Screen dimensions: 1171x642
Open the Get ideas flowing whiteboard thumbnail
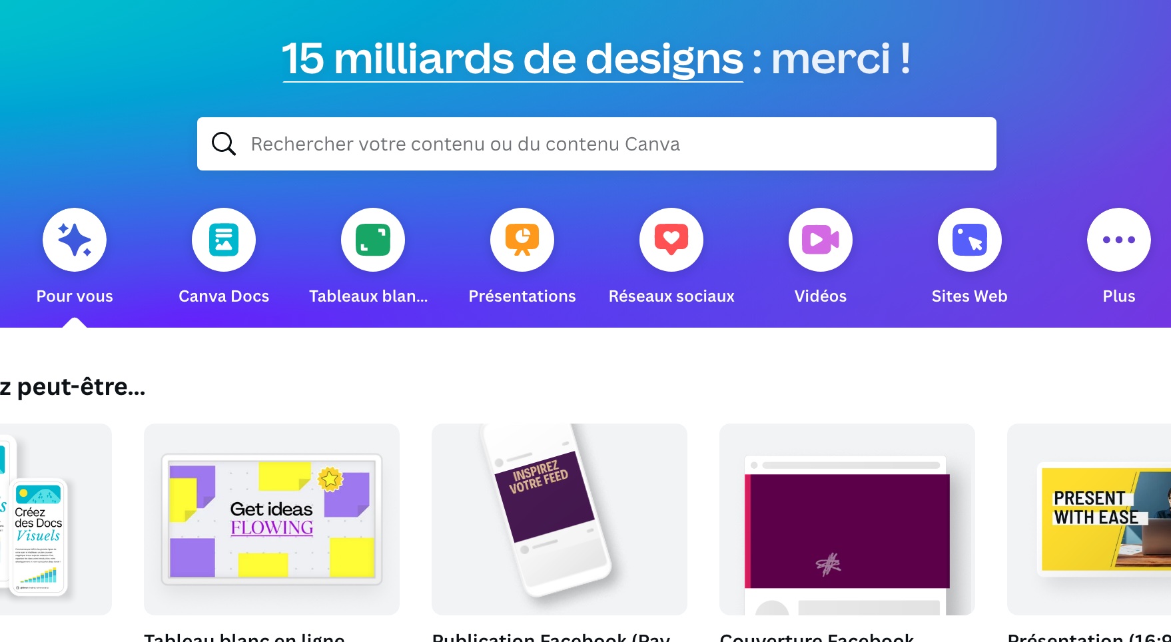272,519
